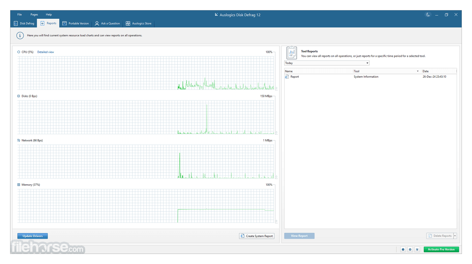This screenshot has height=264, width=472.
Task: Open the scheduler clock icon
Action: click(x=403, y=250)
